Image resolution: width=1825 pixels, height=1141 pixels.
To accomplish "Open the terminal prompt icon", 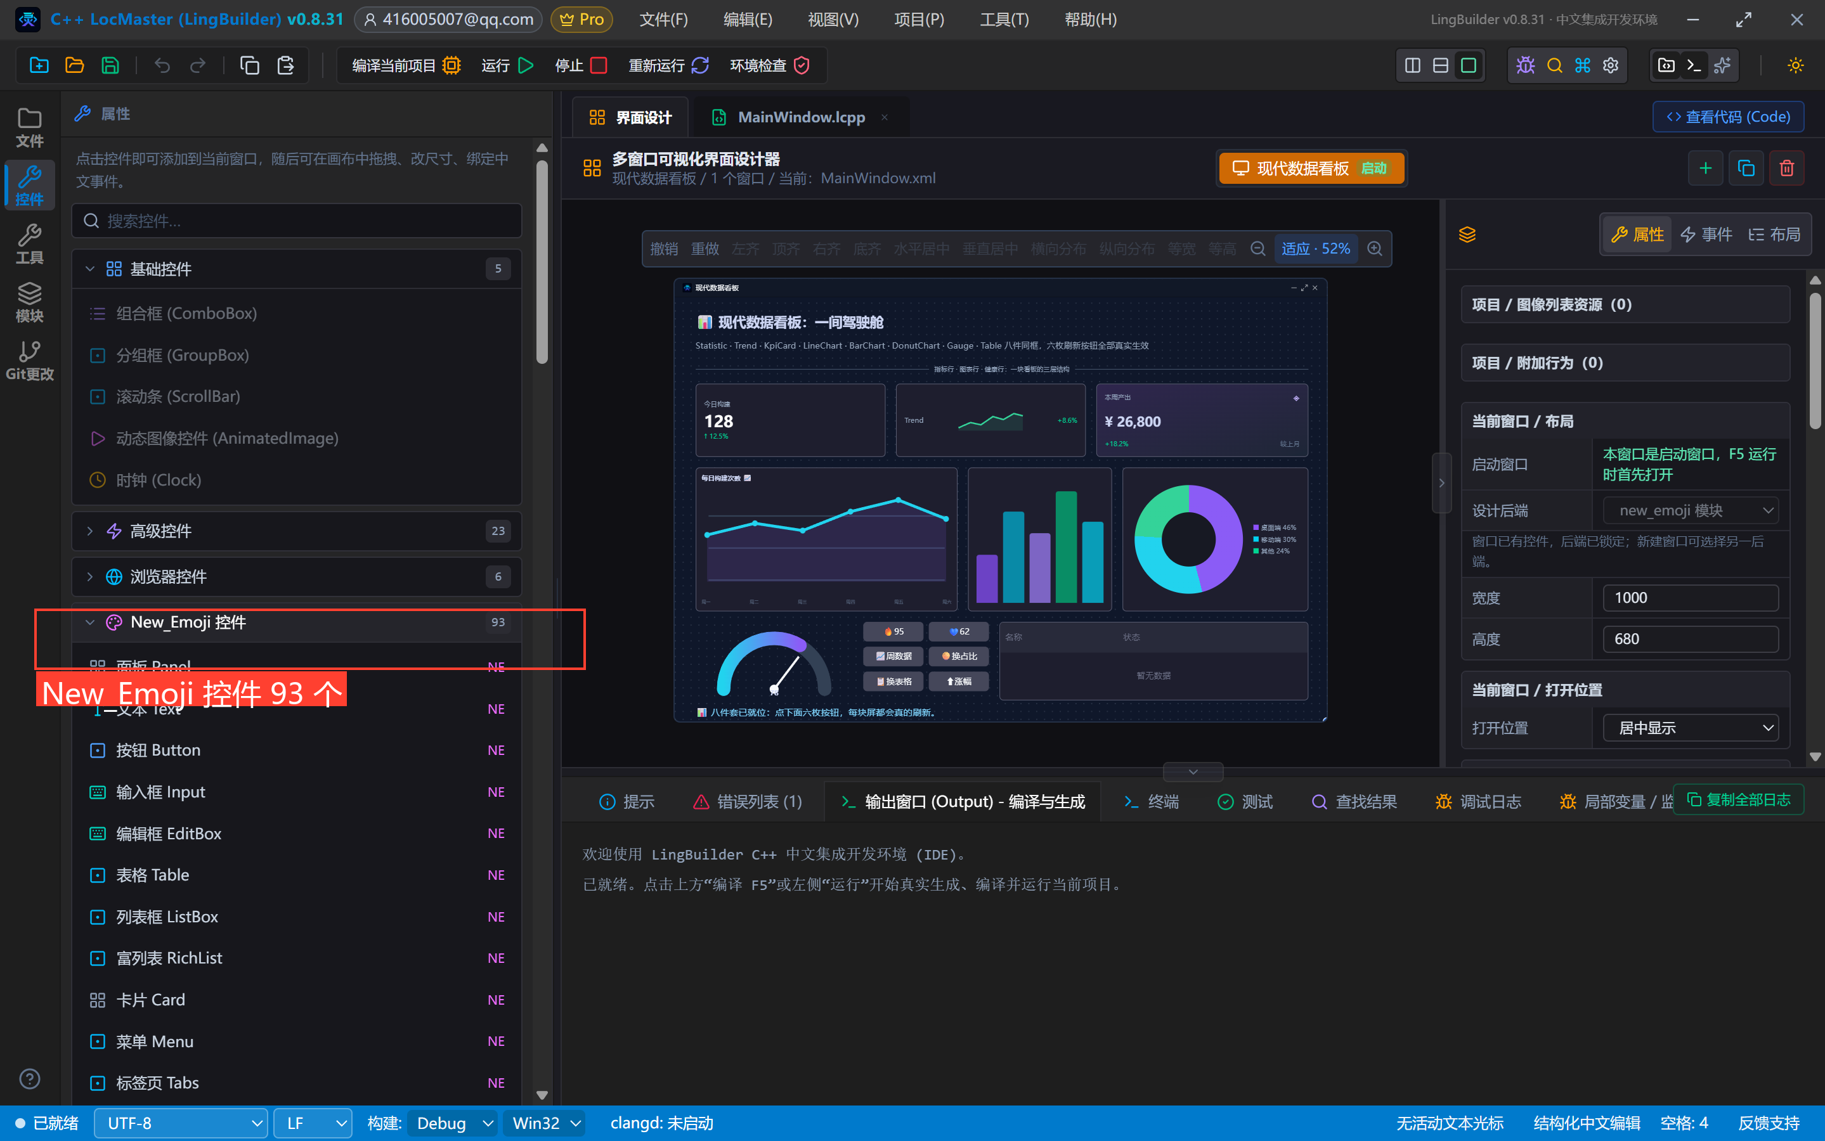I will click(x=1694, y=66).
